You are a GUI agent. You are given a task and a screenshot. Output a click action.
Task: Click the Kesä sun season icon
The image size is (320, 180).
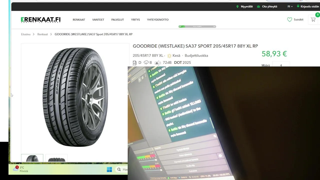click(x=169, y=56)
